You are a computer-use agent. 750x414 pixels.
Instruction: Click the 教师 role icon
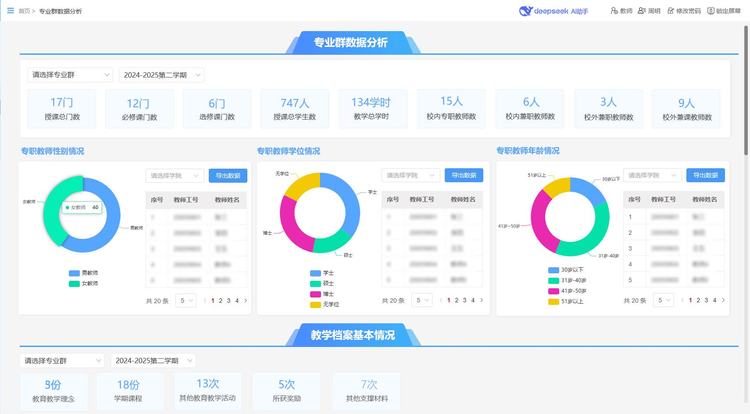point(614,11)
